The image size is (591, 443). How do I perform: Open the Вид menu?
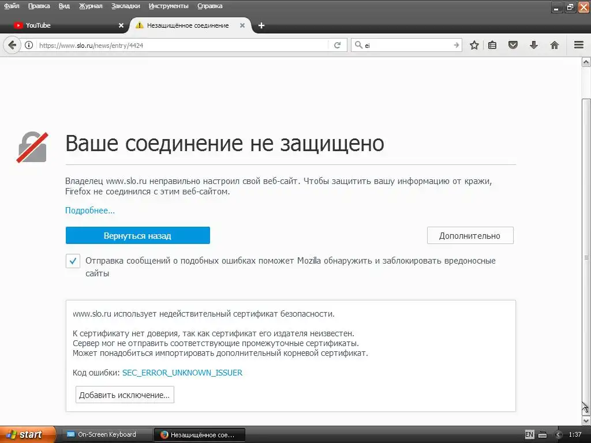point(65,6)
